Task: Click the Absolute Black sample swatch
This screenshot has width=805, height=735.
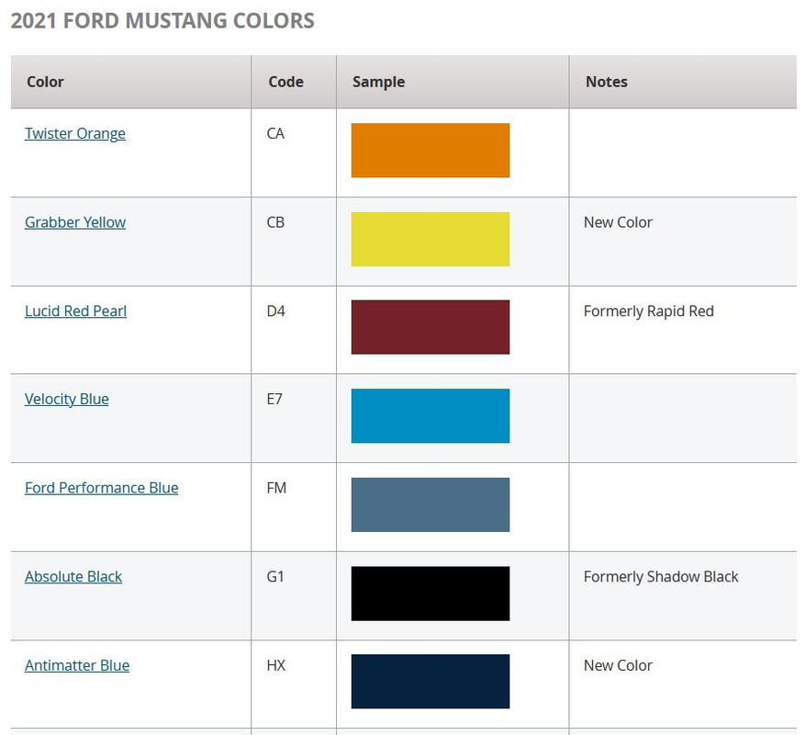Action: pyautogui.click(x=430, y=594)
